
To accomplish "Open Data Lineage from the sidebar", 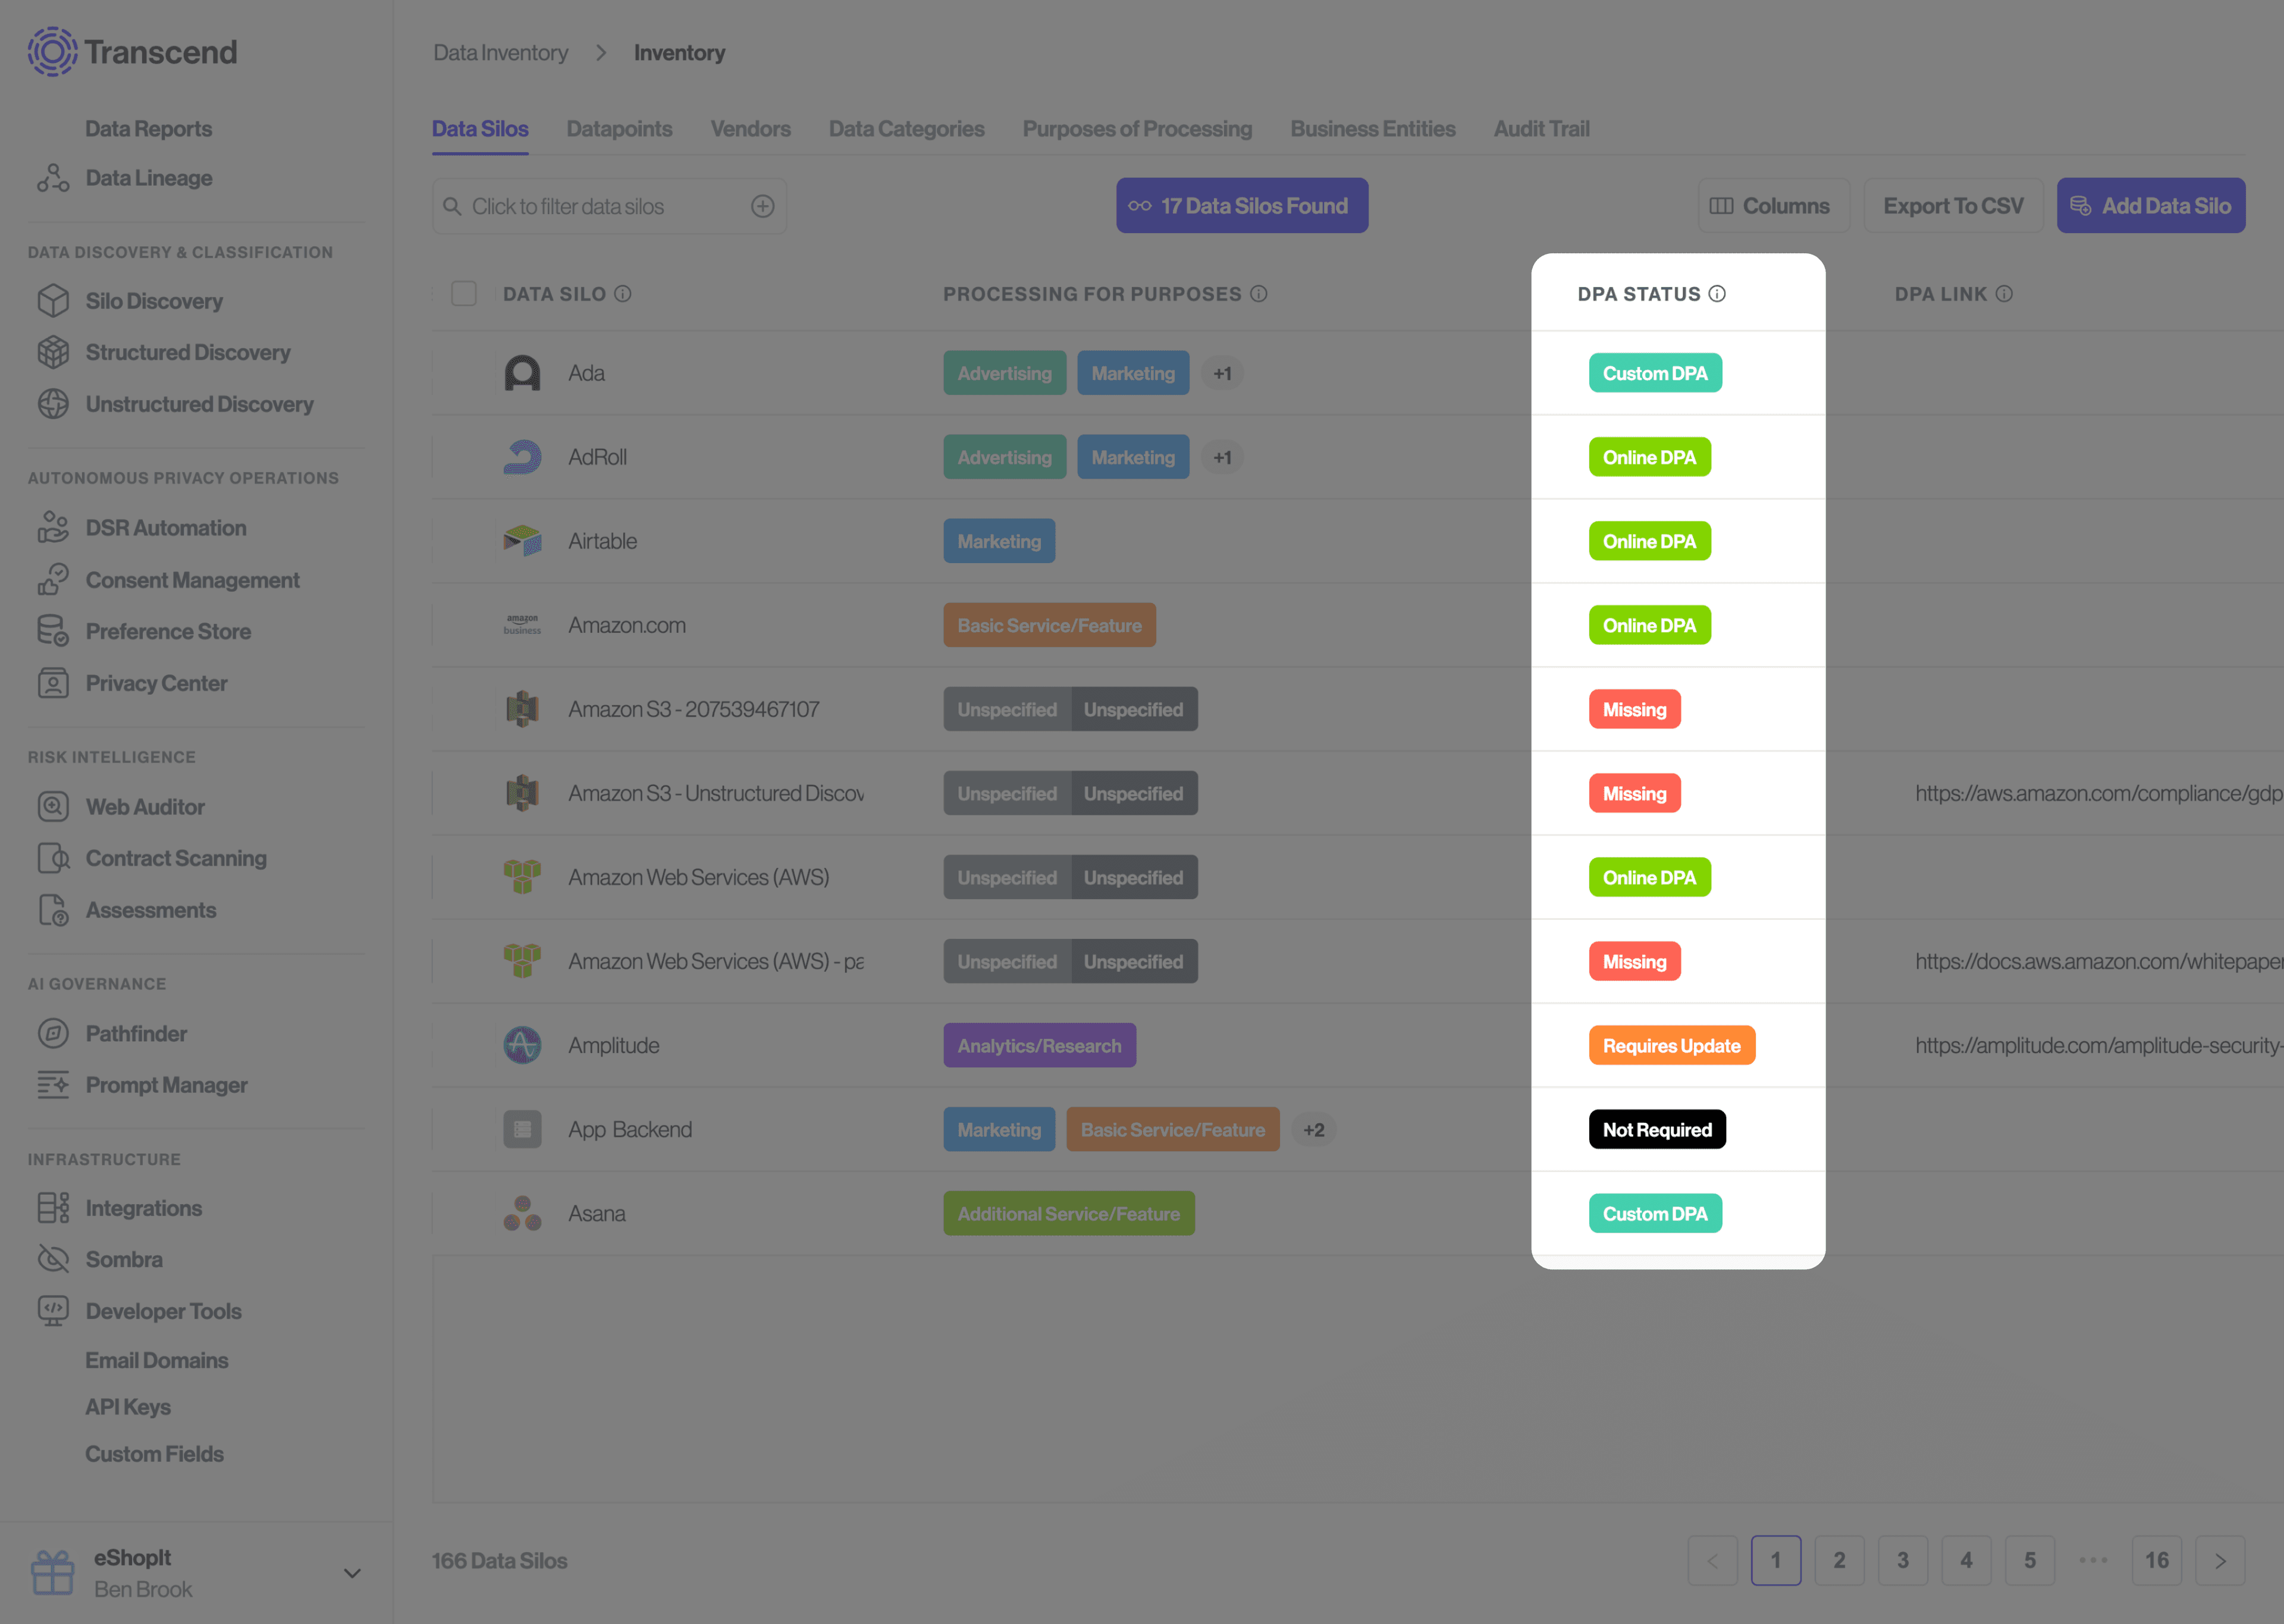I will coord(148,178).
